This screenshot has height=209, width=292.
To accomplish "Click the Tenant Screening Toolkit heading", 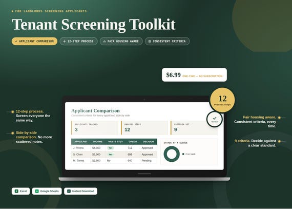I will click(x=93, y=25).
